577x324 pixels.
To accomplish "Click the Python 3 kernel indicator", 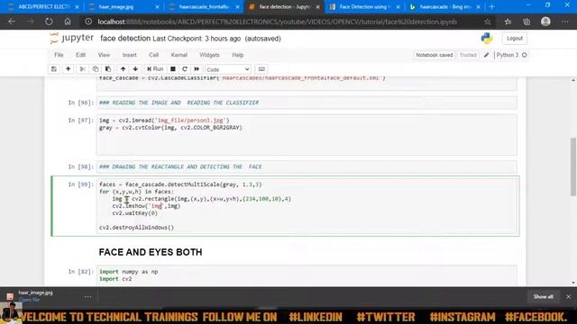I will (508, 55).
